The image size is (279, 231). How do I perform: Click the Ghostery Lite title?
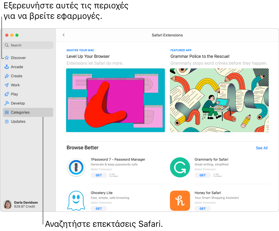(102, 193)
